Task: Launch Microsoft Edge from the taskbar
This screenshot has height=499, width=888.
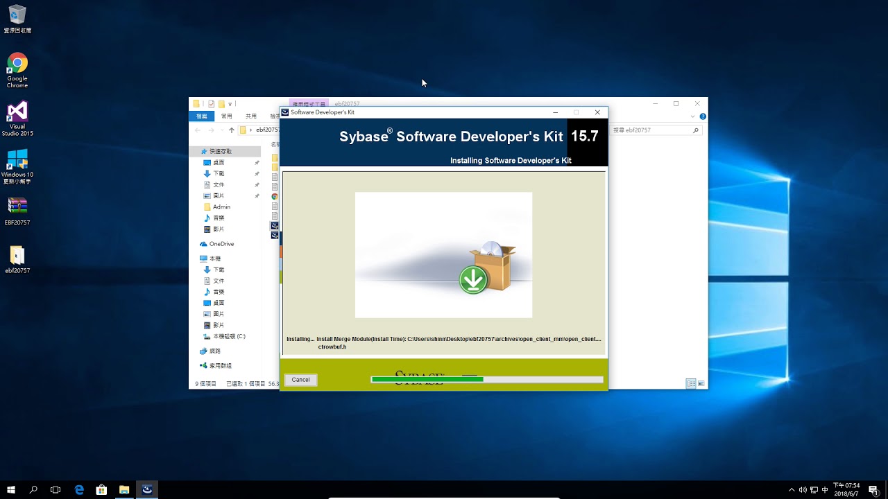Action: [x=79, y=489]
